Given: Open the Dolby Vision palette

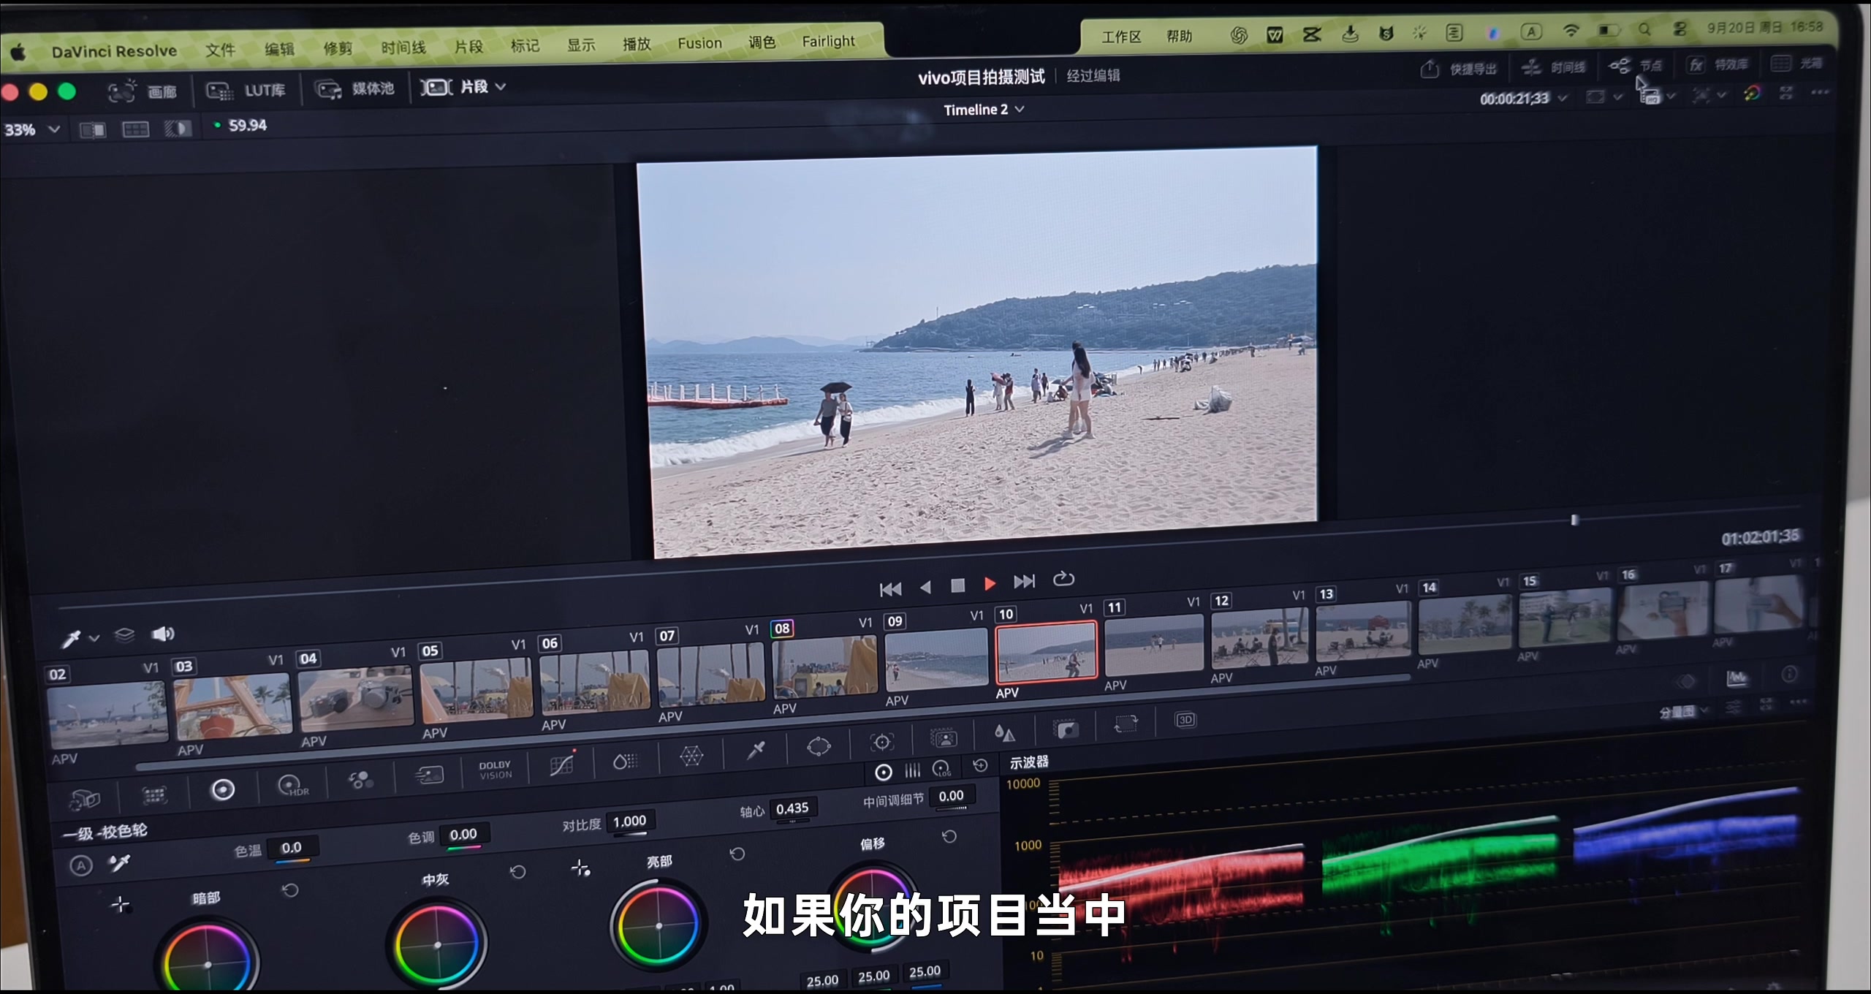Looking at the screenshot, I should click(496, 770).
